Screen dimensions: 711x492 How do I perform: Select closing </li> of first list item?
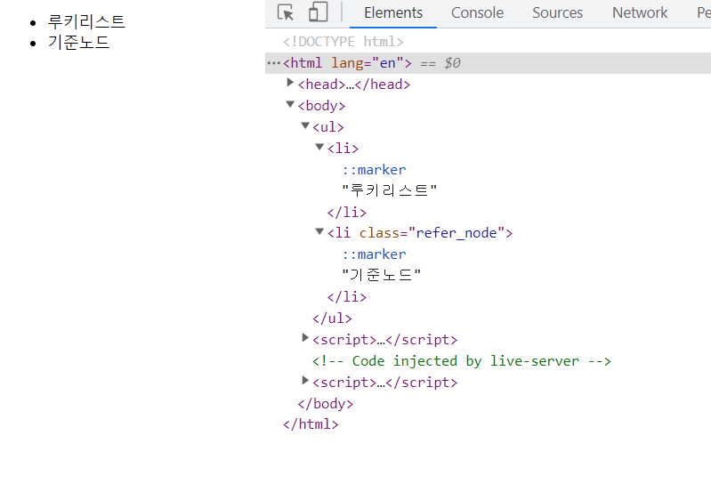tap(347, 213)
